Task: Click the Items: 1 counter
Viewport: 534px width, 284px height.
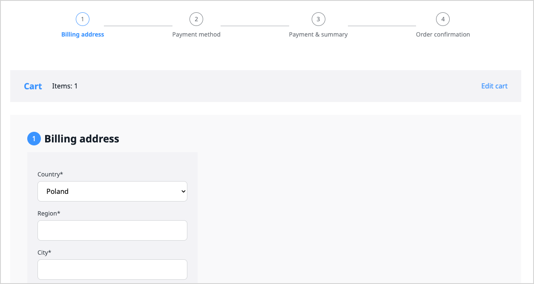Action: pyautogui.click(x=65, y=86)
